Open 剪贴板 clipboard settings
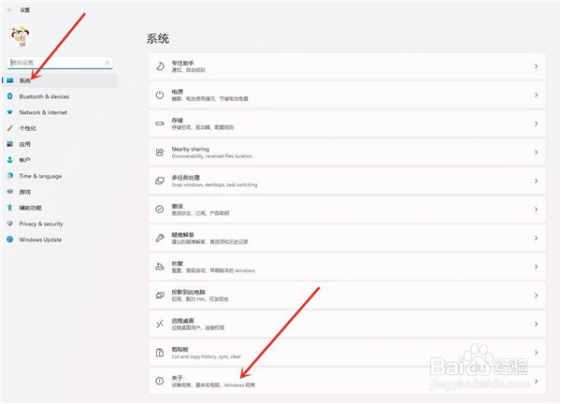This screenshot has width=561, height=404. [347, 353]
